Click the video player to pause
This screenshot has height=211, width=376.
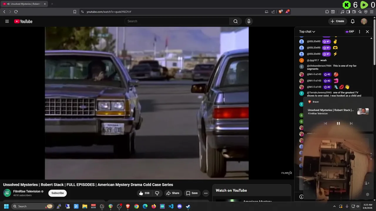[x=147, y=103]
